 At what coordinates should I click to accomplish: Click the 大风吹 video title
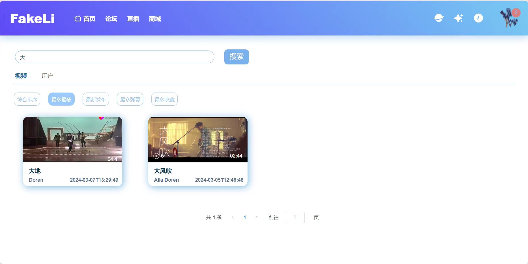pyautogui.click(x=163, y=171)
